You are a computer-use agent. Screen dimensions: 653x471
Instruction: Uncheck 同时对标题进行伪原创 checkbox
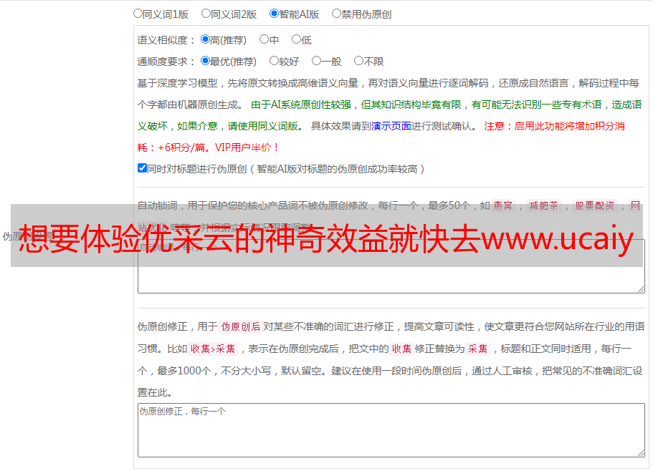[x=142, y=168]
